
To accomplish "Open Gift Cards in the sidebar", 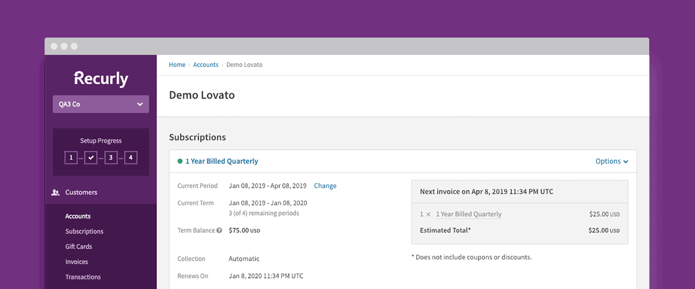I will (x=79, y=246).
